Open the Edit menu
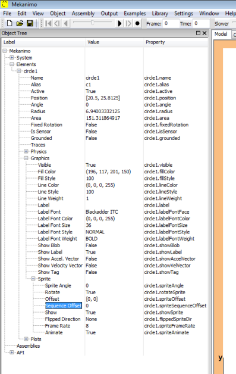The height and width of the screenshot is (374, 236). click(x=21, y=14)
